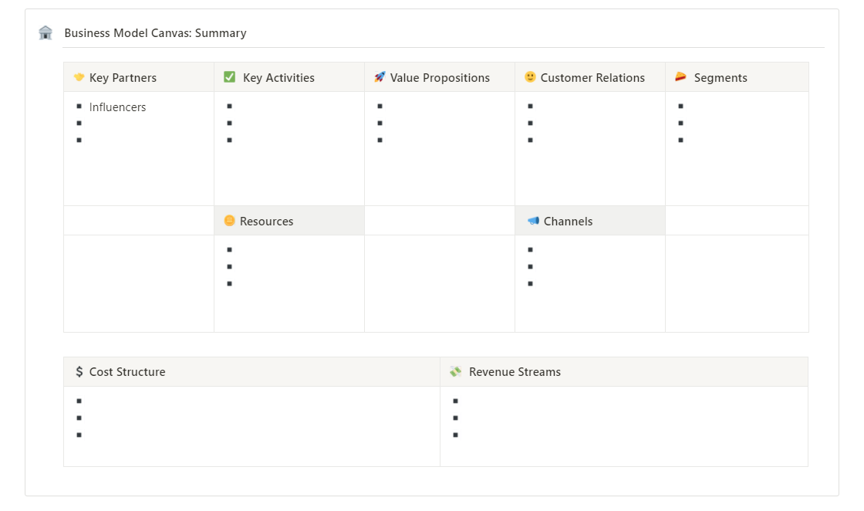Click the Customer Relations column header
The image size is (864, 511).
tap(591, 77)
